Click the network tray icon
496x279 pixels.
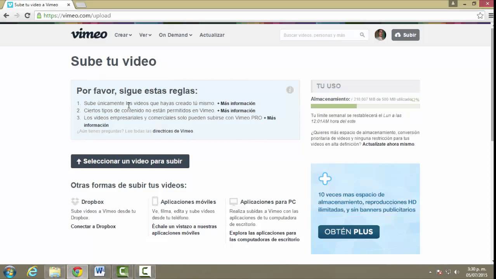click(x=448, y=272)
